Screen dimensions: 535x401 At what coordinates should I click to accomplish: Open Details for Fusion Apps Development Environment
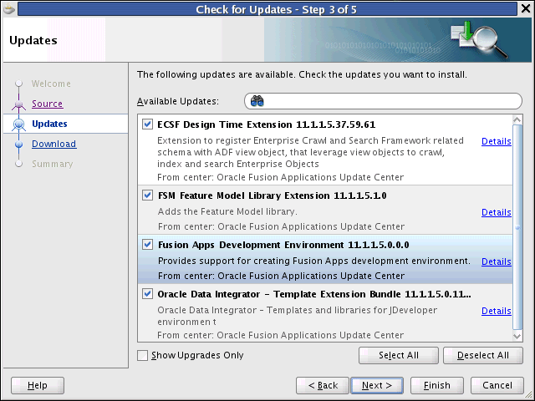pyautogui.click(x=496, y=261)
